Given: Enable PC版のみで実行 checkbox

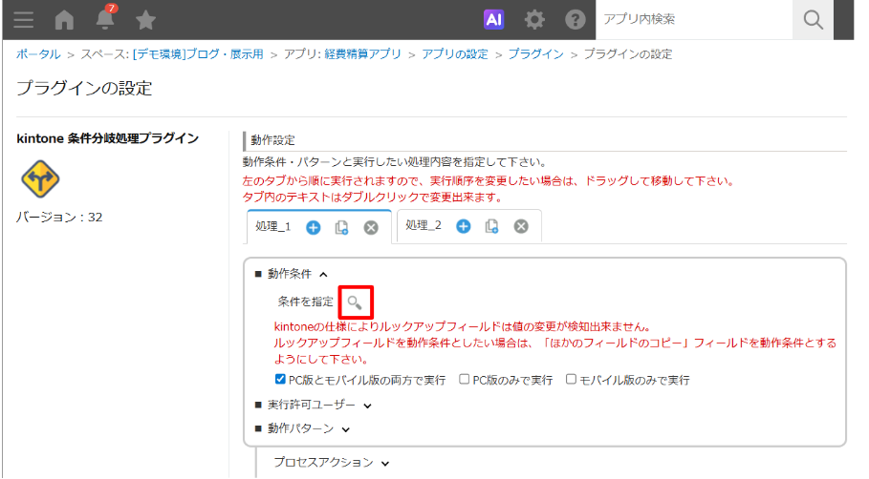Looking at the screenshot, I should click(465, 380).
